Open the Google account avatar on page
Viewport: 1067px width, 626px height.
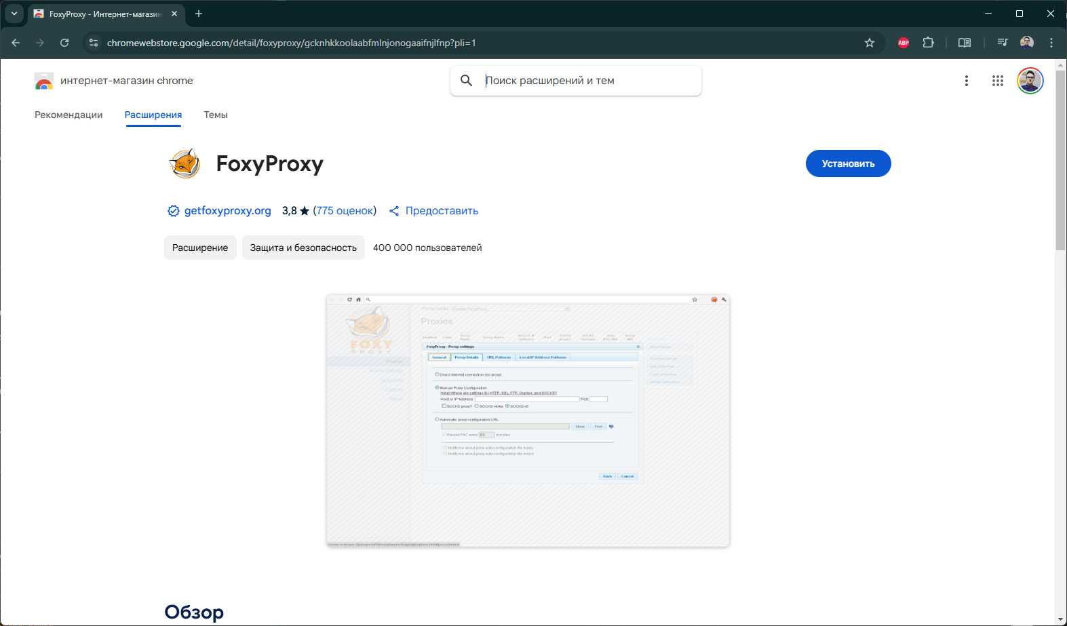tap(1030, 81)
